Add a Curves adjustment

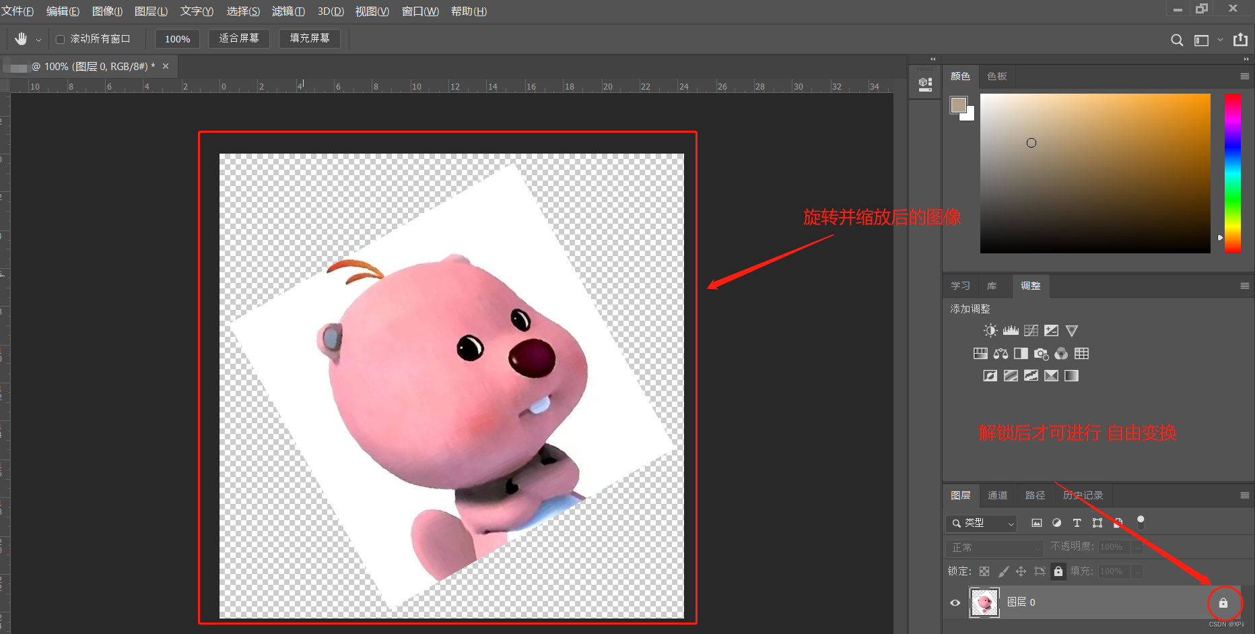(1031, 331)
